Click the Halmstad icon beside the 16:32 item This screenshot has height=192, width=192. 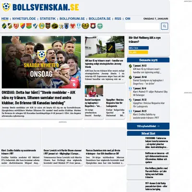click(x=130, y=100)
